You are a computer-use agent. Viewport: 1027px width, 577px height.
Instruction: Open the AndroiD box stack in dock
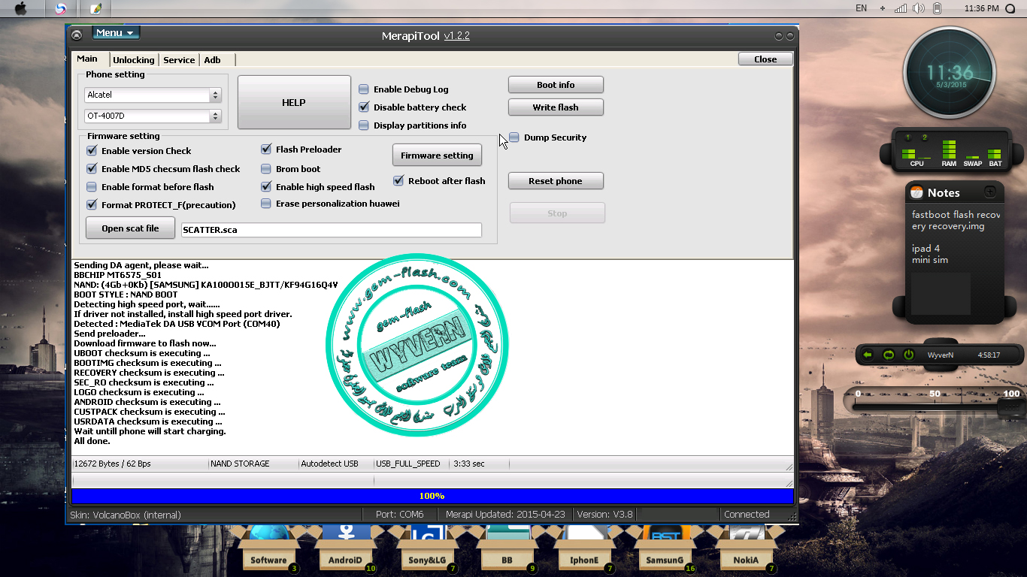click(x=345, y=550)
